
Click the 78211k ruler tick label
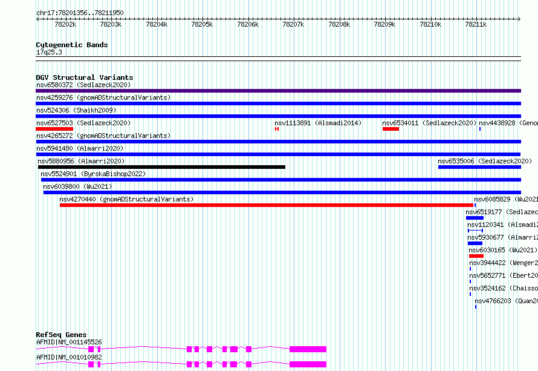[476, 24]
